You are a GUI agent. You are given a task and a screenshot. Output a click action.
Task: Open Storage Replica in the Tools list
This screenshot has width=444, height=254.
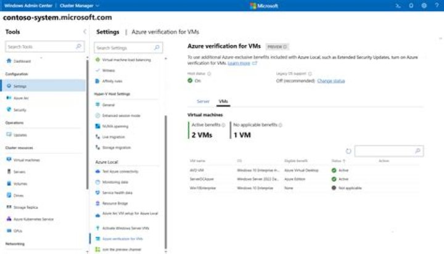click(25, 207)
